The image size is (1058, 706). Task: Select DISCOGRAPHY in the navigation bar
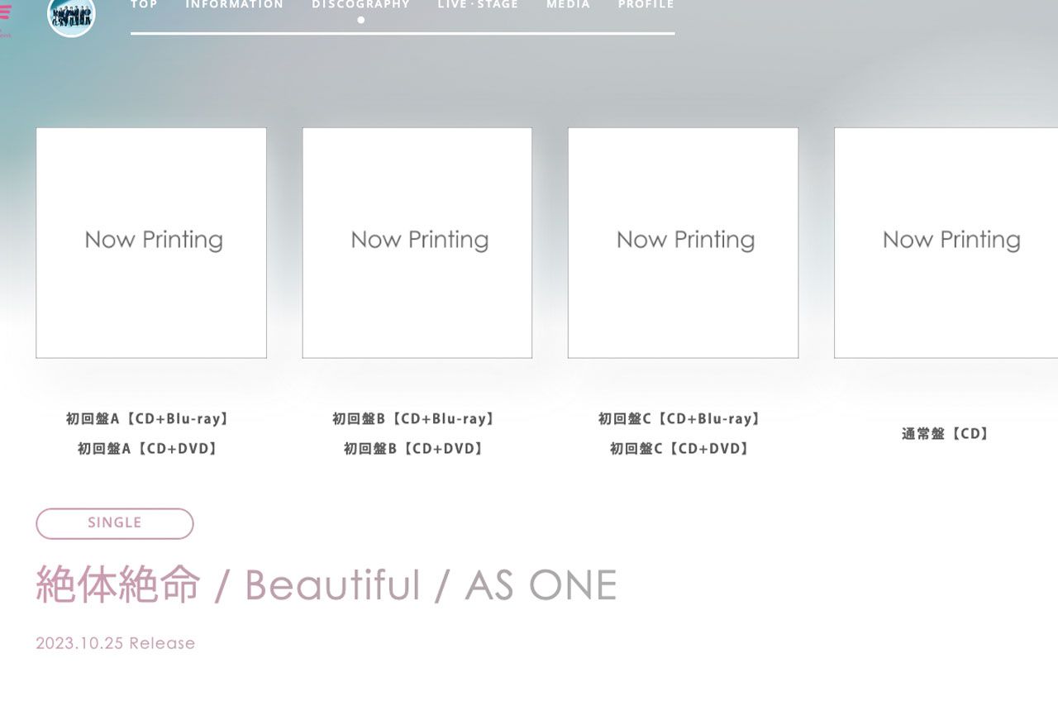coord(360,5)
